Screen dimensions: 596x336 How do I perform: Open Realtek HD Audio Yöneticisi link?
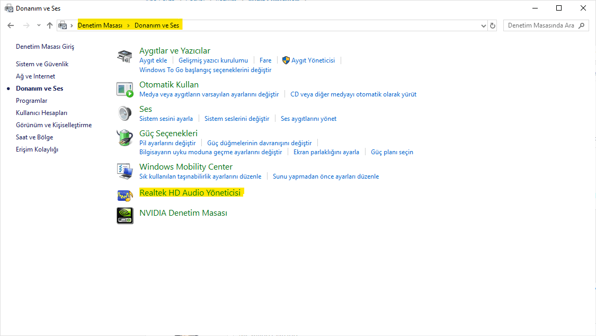pyautogui.click(x=190, y=193)
